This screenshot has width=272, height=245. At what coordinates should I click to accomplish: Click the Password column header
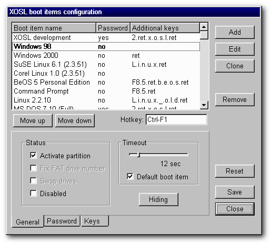point(113,28)
